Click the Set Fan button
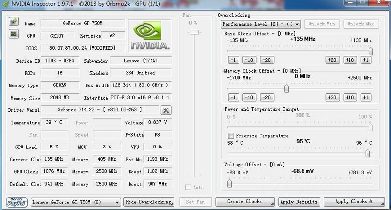391x210 pixels. 195,202
